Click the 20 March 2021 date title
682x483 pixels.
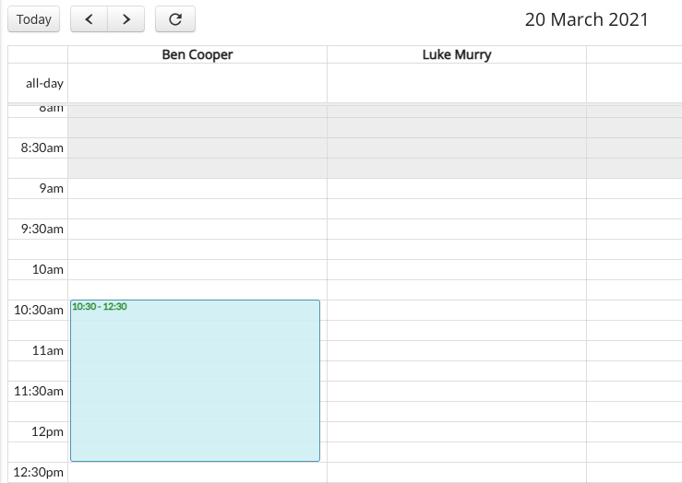click(x=586, y=19)
